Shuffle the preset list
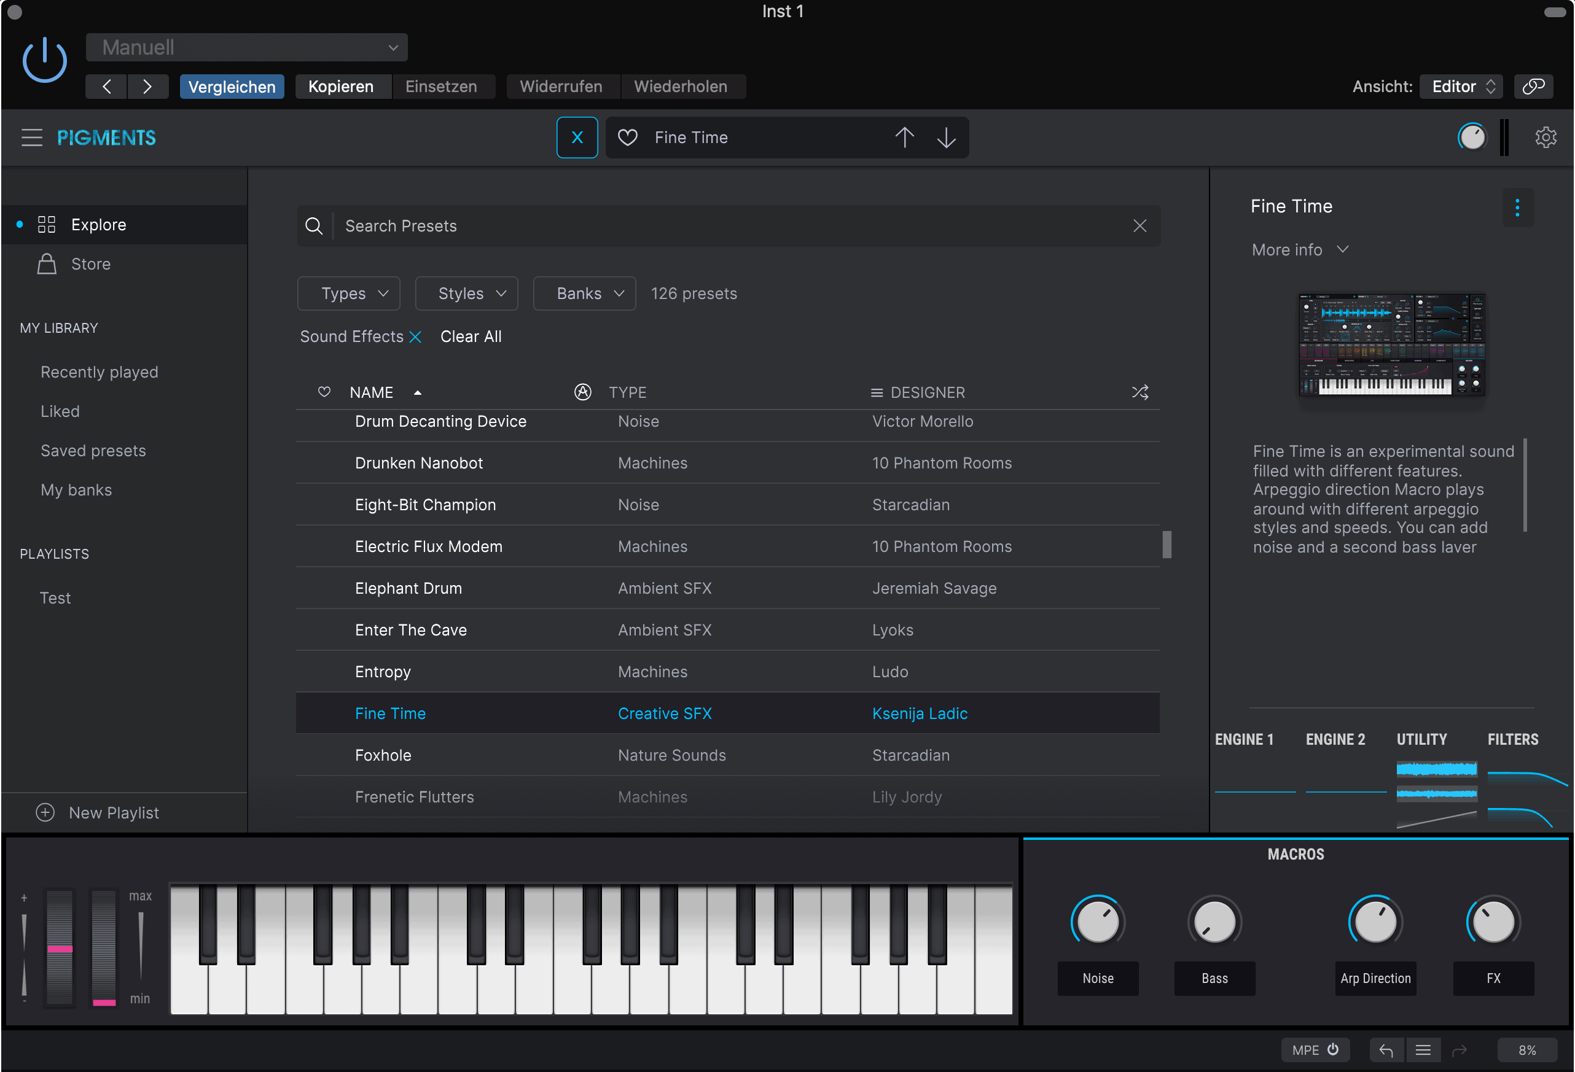1575x1072 pixels. pos(1140,392)
